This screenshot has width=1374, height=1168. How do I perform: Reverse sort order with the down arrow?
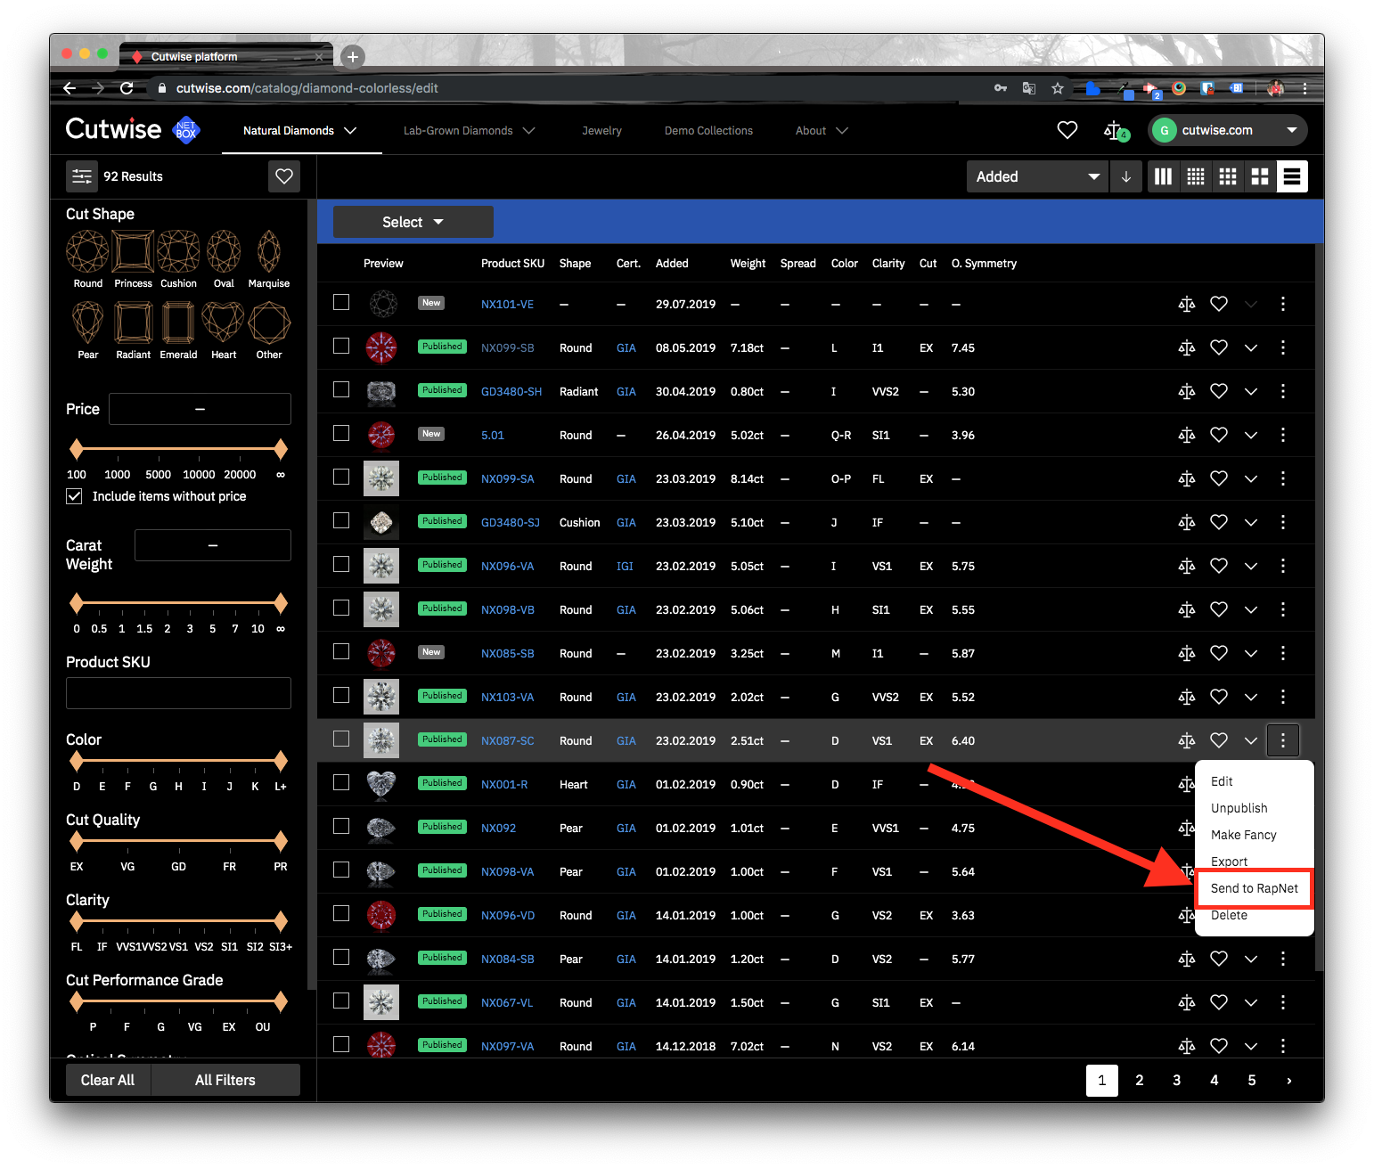(1126, 176)
